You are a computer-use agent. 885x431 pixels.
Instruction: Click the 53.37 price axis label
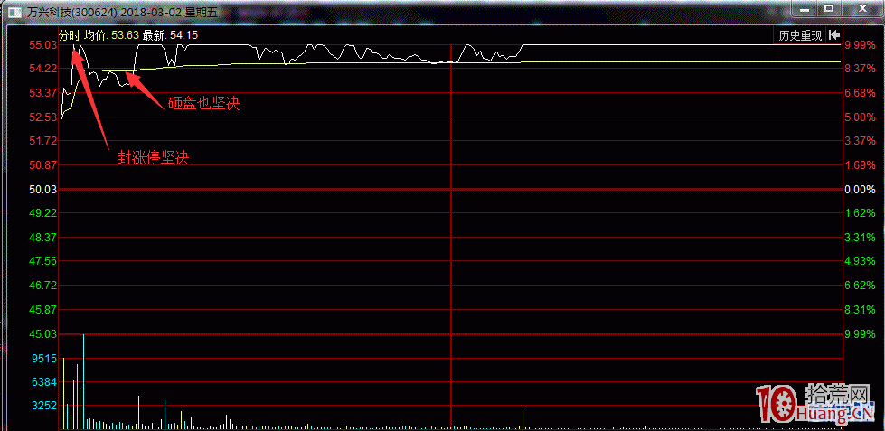[43, 93]
